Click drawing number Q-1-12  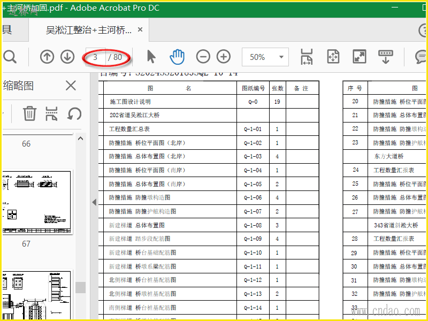click(253, 280)
